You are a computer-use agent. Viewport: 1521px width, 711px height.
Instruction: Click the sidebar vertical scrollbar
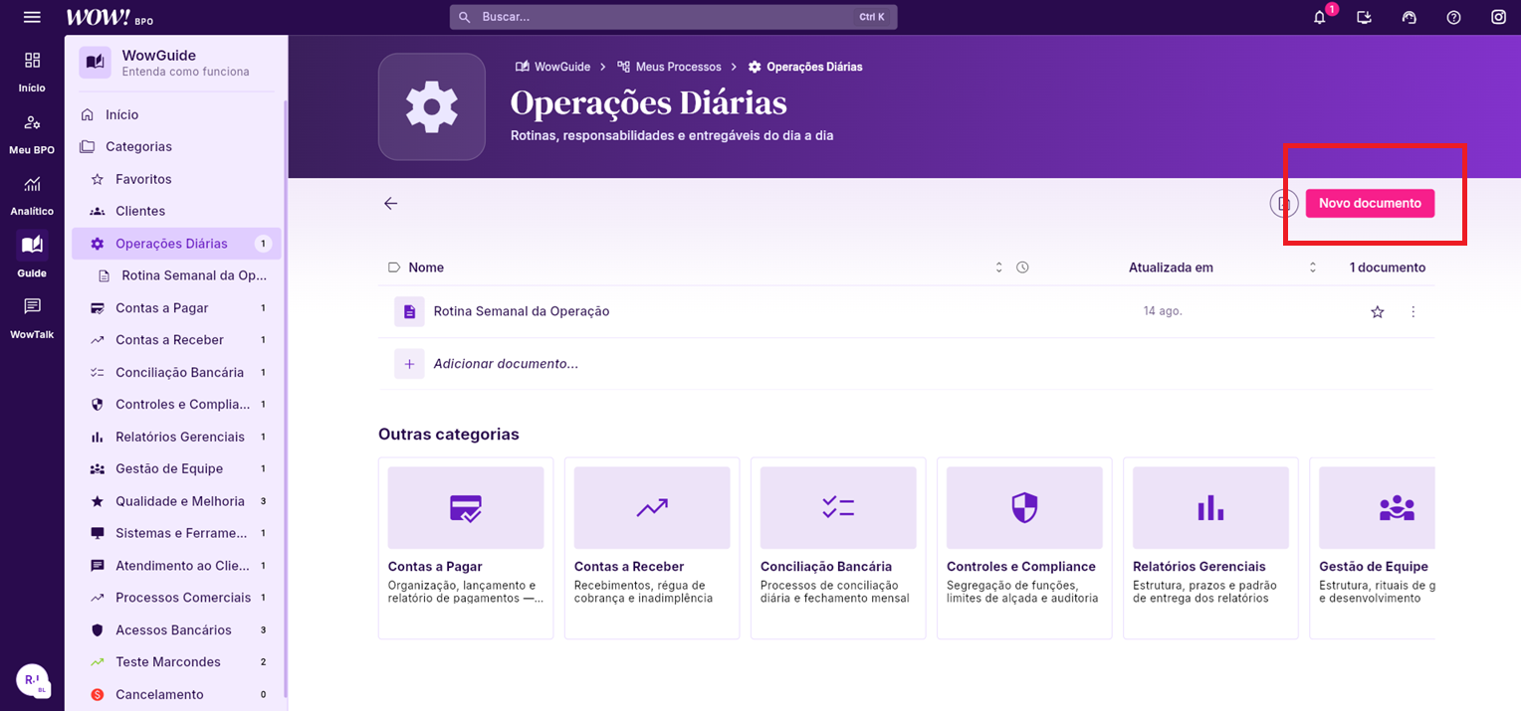286,398
